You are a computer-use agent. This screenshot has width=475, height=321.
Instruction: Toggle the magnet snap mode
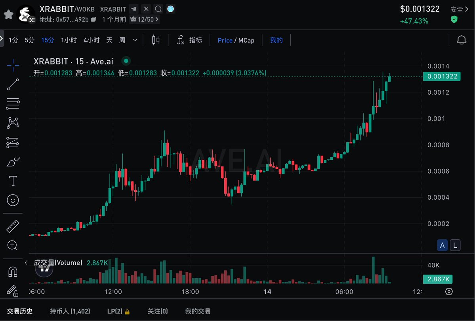(13, 271)
